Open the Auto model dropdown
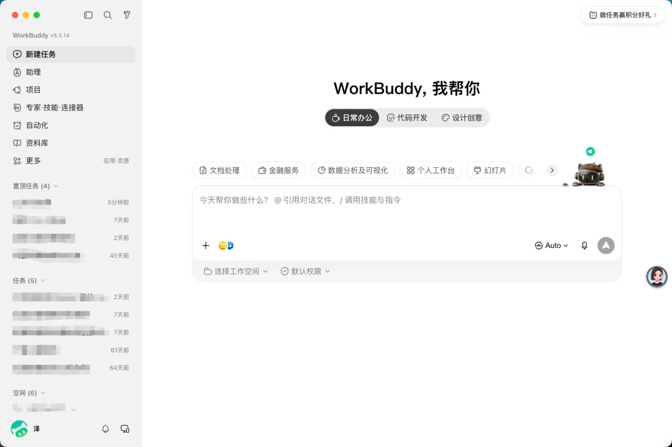This screenshot has height=447, width=672. tap(551, 246)
